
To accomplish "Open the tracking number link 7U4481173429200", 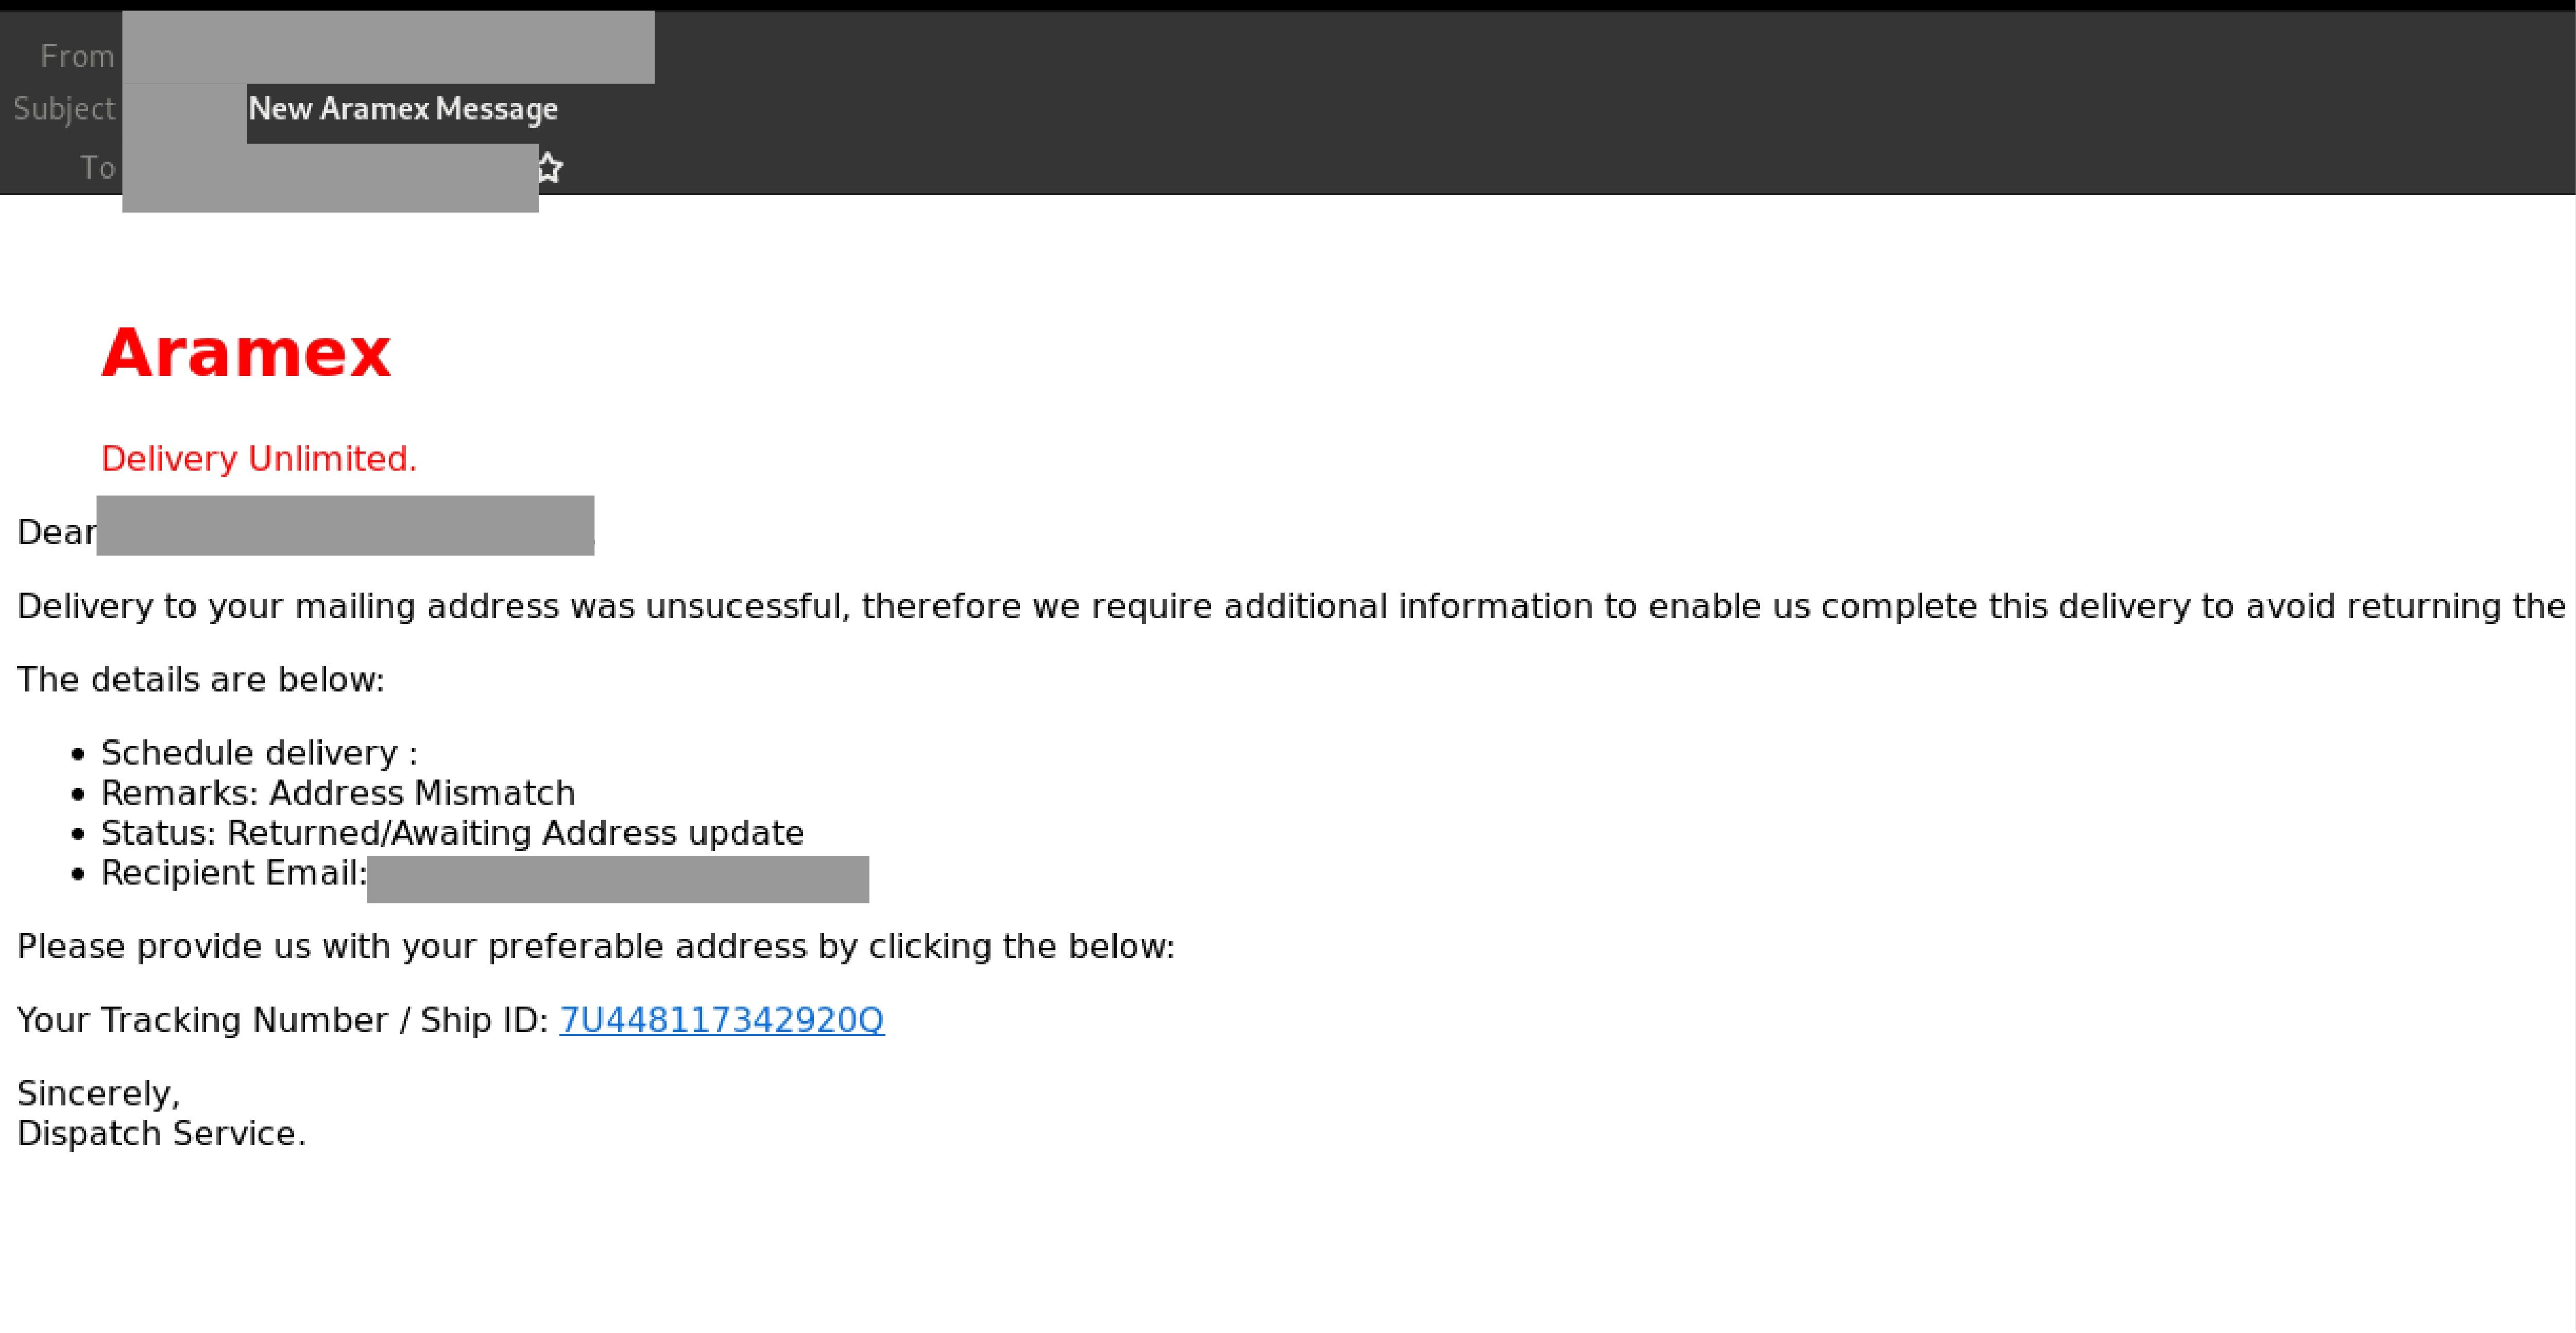I will click(721, 1019).
